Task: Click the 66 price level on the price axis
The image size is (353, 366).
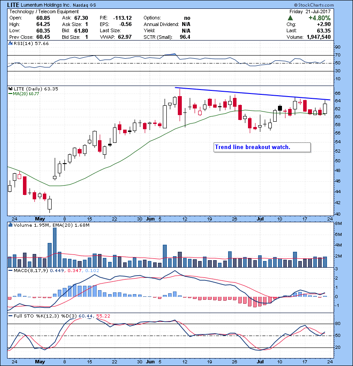Action: pyautogui.click(x=338, y=93)
